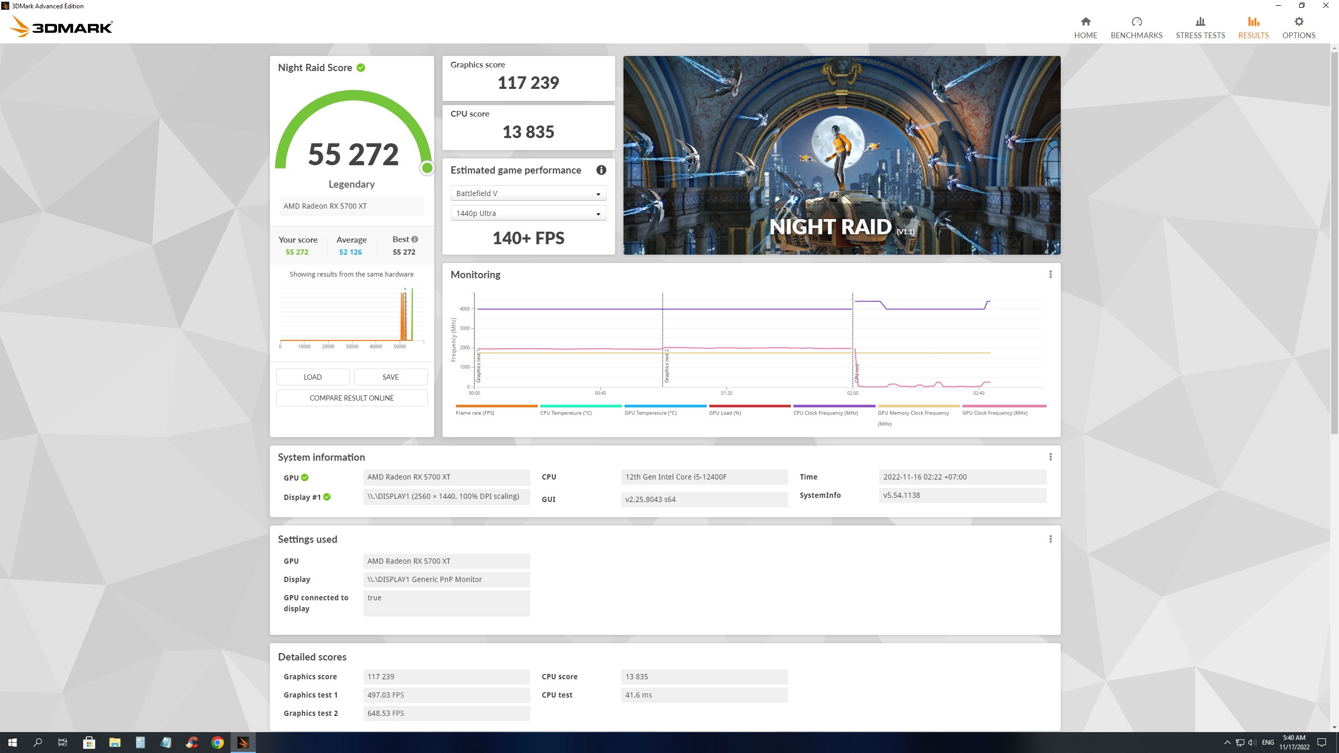This screenshot has width=1339, height=753.
Task: Click the Graphics test 2 timeline marker
Action: pos(666,366)
